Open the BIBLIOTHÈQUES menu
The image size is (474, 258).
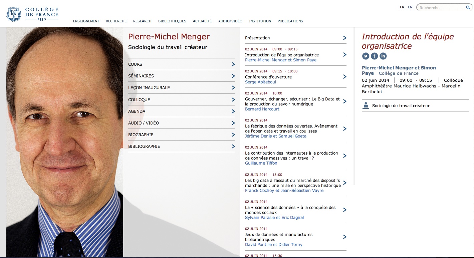[172, 21]
